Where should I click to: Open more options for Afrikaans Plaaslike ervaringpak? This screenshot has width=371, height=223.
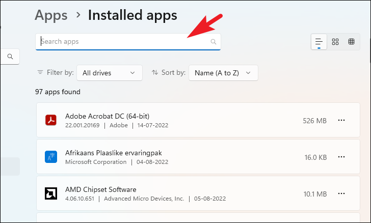[x=341, y=157]
